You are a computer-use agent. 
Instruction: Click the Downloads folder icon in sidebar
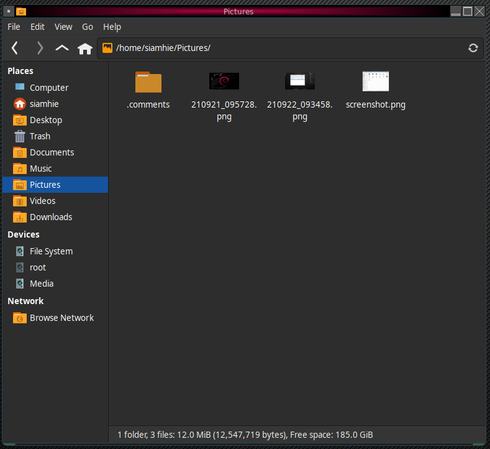(x=20, y=217)
